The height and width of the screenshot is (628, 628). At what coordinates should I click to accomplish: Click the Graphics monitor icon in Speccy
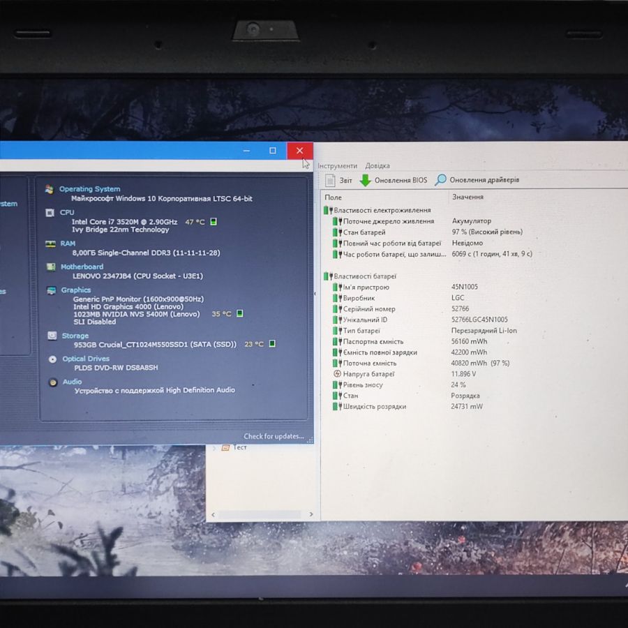(51, 290)
